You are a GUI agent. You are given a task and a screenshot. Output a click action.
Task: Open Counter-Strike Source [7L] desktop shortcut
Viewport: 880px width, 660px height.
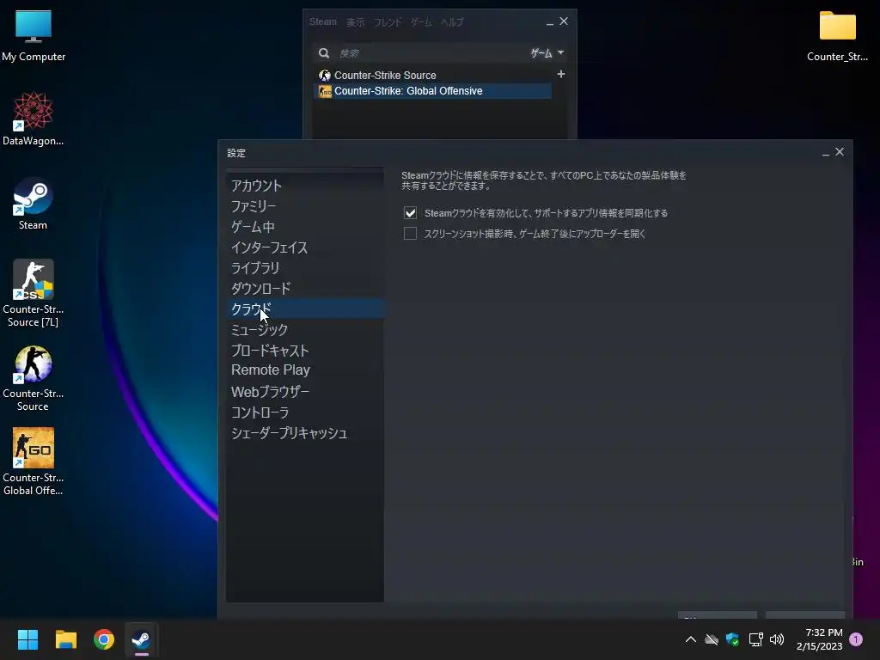[34, 293]
